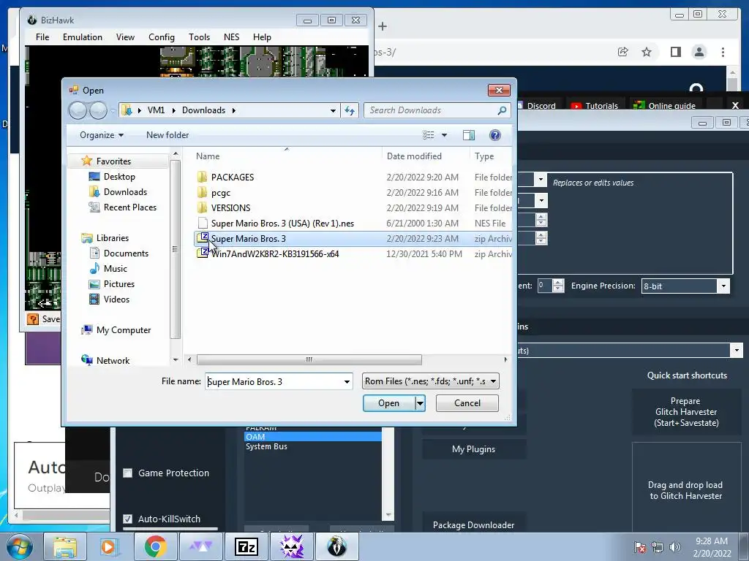The height and width of the screenshot is (561, 749).
Task: Cancel the Open dialog
Action: [x=467, y=403]
